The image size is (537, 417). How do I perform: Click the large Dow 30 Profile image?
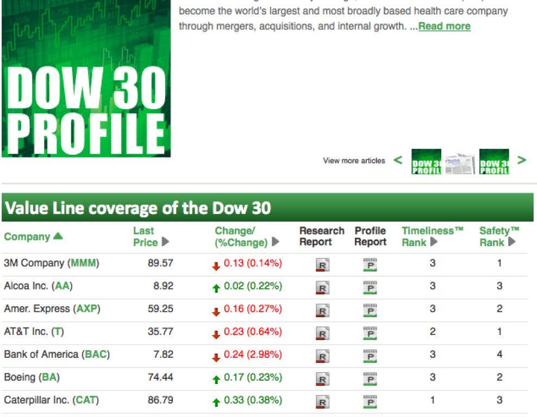point(86,79)
